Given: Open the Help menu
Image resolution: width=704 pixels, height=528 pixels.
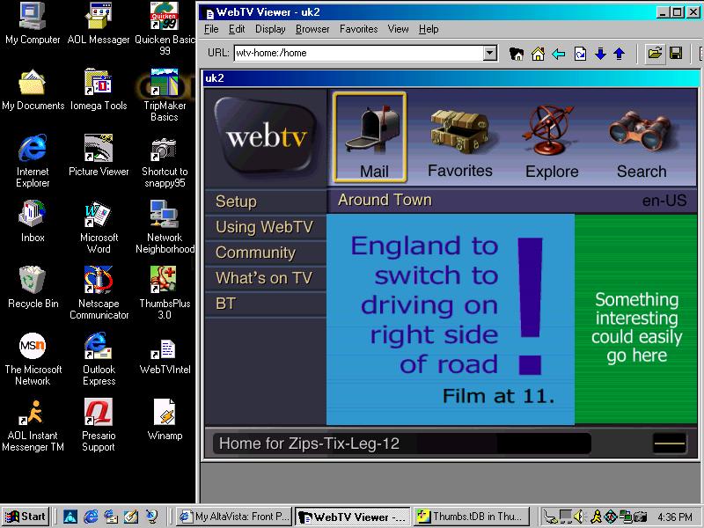Looking at the screenshot, I should coord(429,29).
